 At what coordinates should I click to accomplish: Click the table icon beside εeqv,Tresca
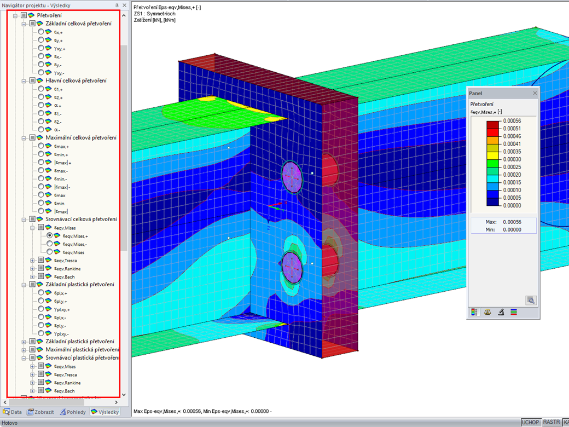(41, 261)
